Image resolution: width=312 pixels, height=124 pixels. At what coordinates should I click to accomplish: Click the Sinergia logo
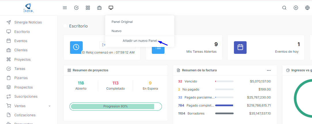point(29,8)
